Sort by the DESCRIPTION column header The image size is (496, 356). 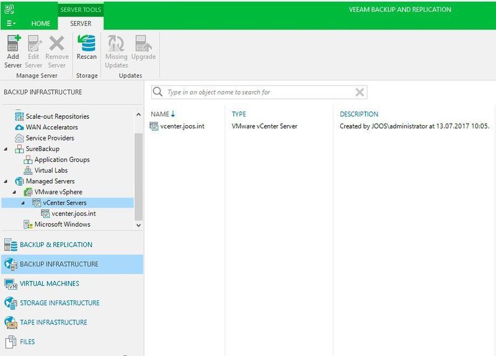point(359,114)
